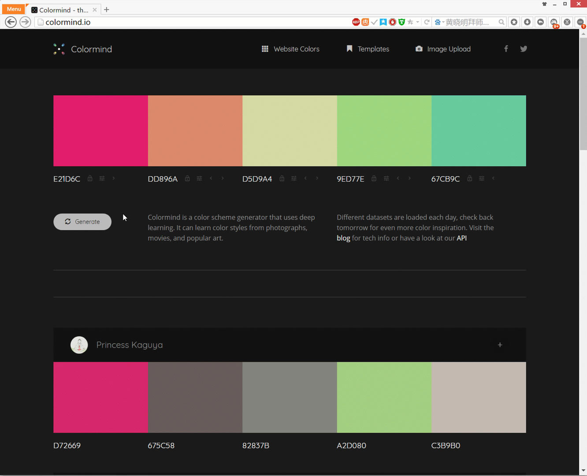Open adjust sliders for 9ED77E
The height and width of the screenshot is (476, 587).
(386, 178)
